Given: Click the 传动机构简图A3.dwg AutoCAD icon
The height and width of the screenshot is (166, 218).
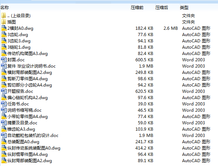Looking at the screenshot, I should [x=4, y=53].
